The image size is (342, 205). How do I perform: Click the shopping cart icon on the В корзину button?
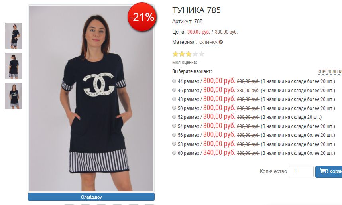pyautogui.click(x=322, y=171)
